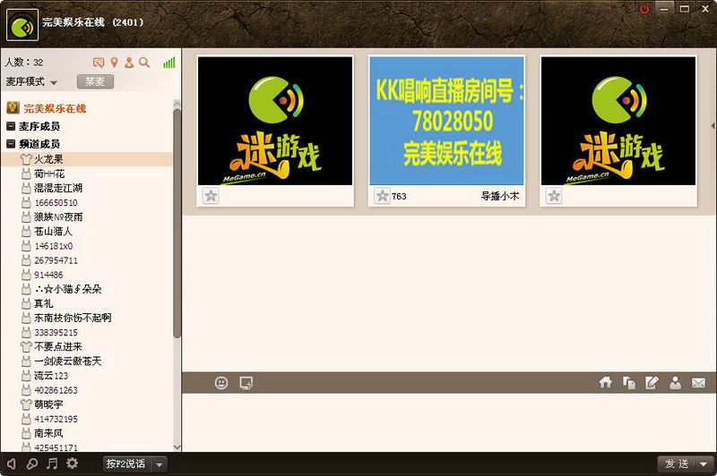
Task: Open the KK唱响直播房间号 thumbnail
Action: click(446, 121)
